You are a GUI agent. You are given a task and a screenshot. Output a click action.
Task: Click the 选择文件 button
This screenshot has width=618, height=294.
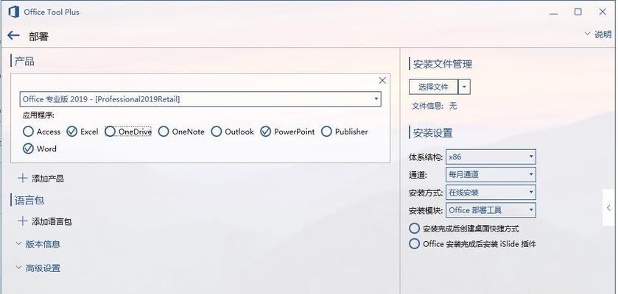434,87
